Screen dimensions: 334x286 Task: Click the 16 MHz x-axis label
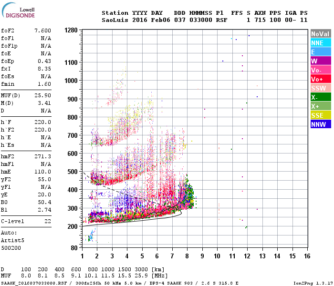coord(307,256)
